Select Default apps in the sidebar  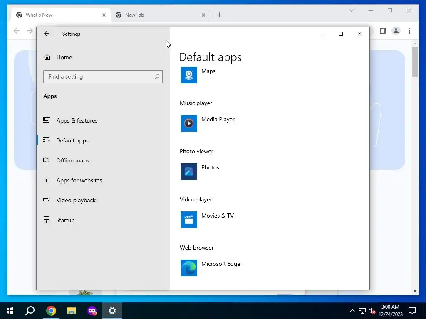pos(72,140)
